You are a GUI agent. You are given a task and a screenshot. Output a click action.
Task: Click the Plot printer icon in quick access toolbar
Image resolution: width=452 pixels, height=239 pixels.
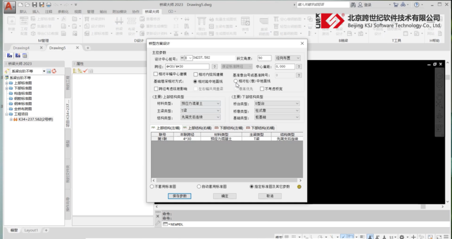tap(49, 5)
